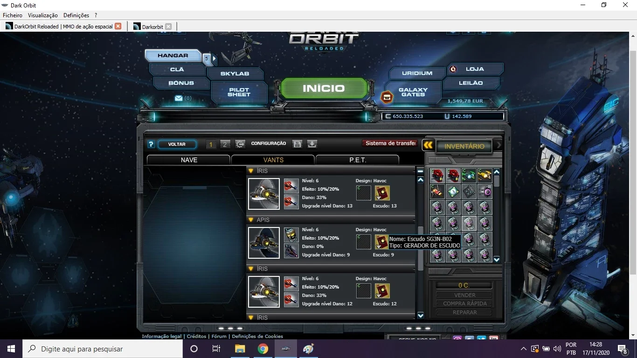Switch to the NAVE tab
Image resolution: width=637 pixels, height=358 pixels.
coord(189,160)
